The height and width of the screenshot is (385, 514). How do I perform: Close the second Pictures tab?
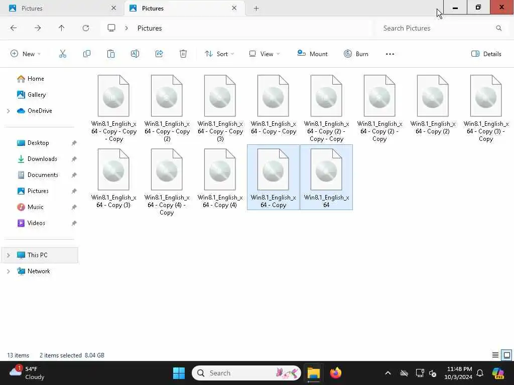tap(234, 8)
